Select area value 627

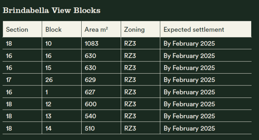(x=90, y=92)
